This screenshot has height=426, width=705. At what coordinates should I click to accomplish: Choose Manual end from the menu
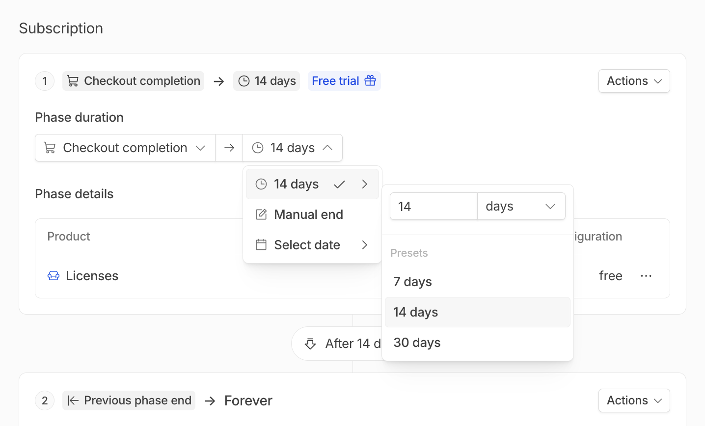(308, 214)
